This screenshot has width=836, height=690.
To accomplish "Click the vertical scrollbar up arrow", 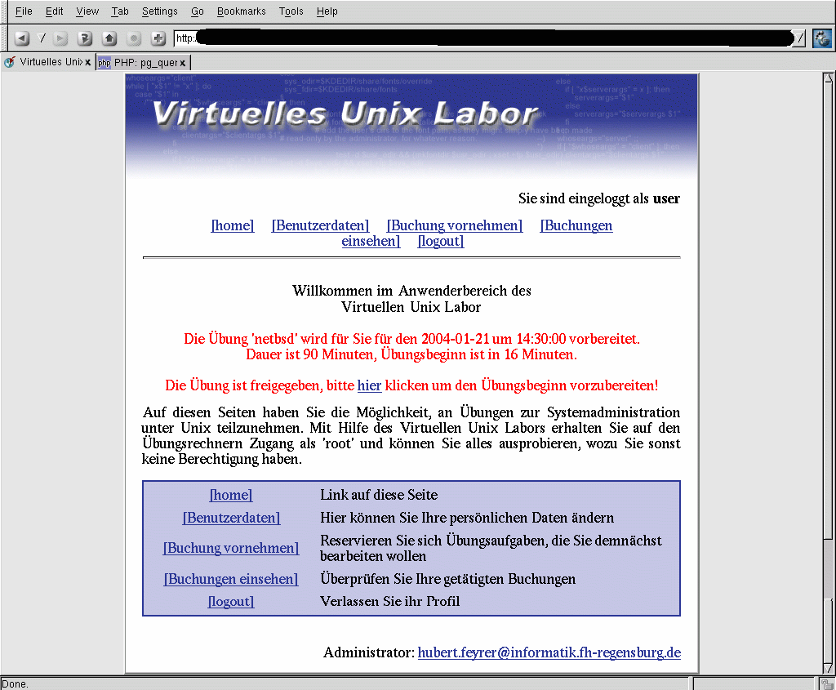I will click(828, 78).
